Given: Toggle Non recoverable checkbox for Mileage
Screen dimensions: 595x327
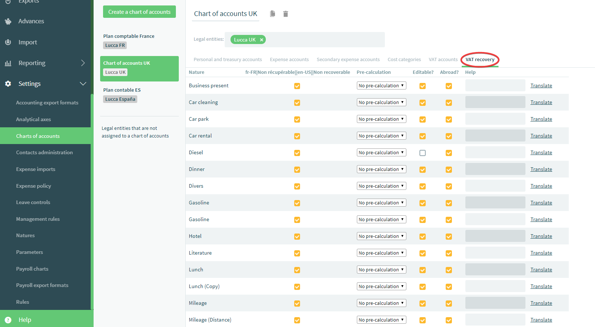Looking at the screenshot, I should point(297,303).
